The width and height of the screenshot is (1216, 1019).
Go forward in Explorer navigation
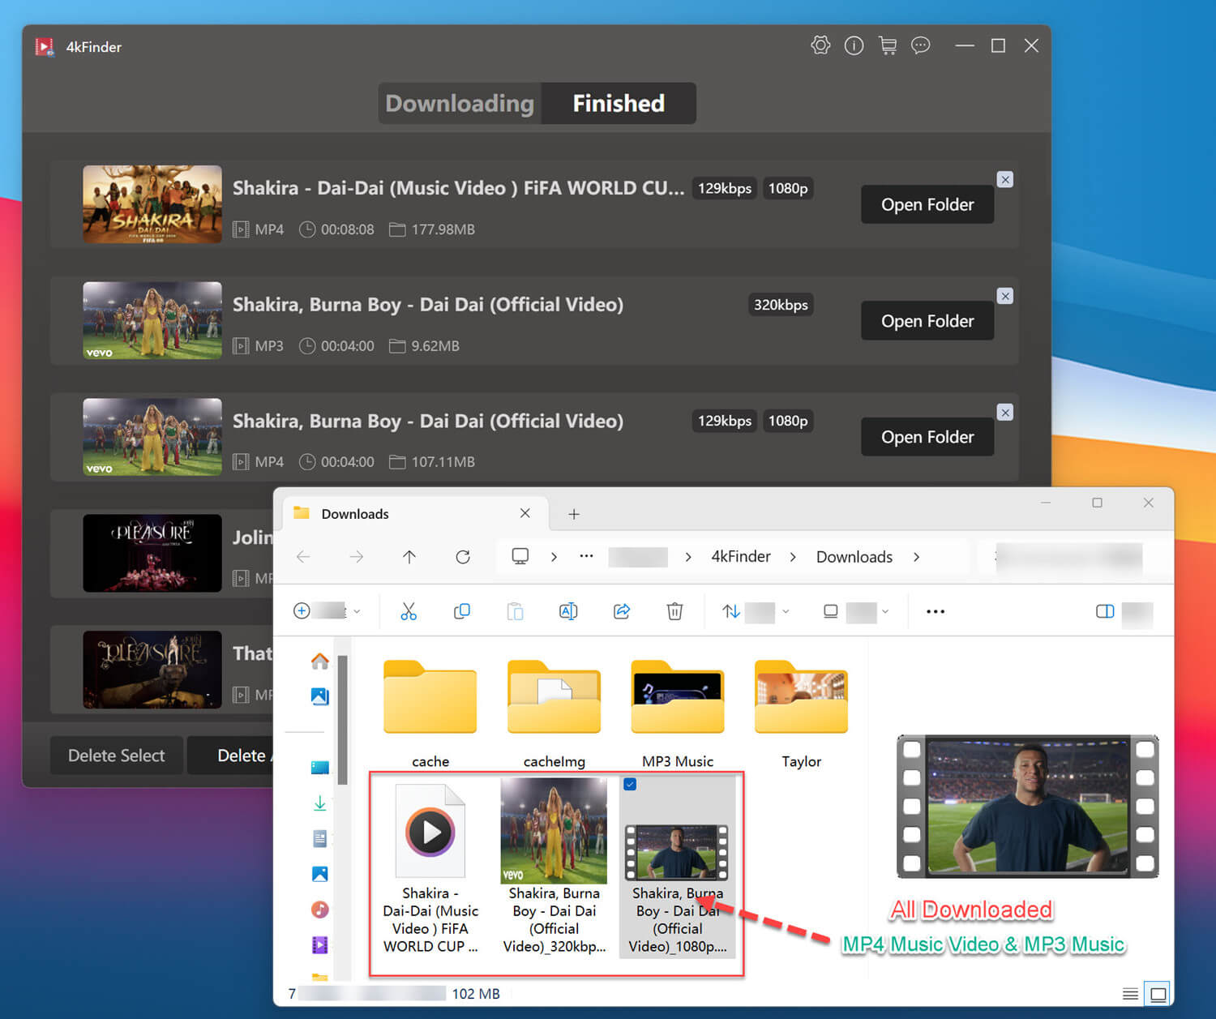(357, 557)
